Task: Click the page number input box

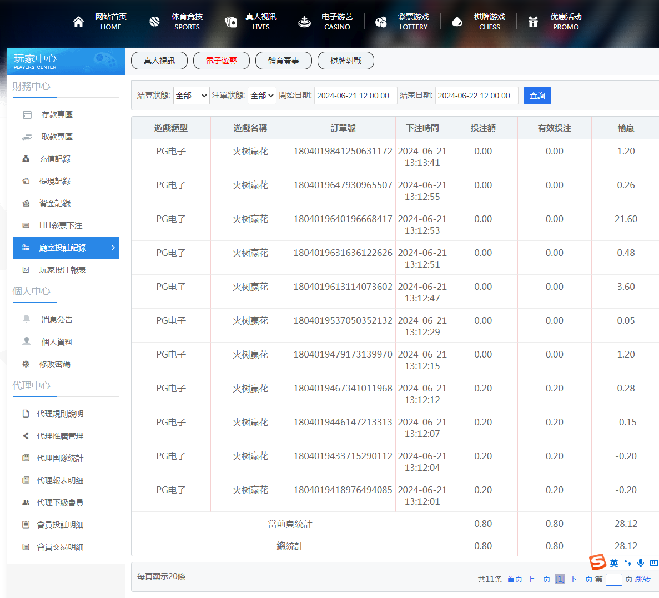Action: 613,580
